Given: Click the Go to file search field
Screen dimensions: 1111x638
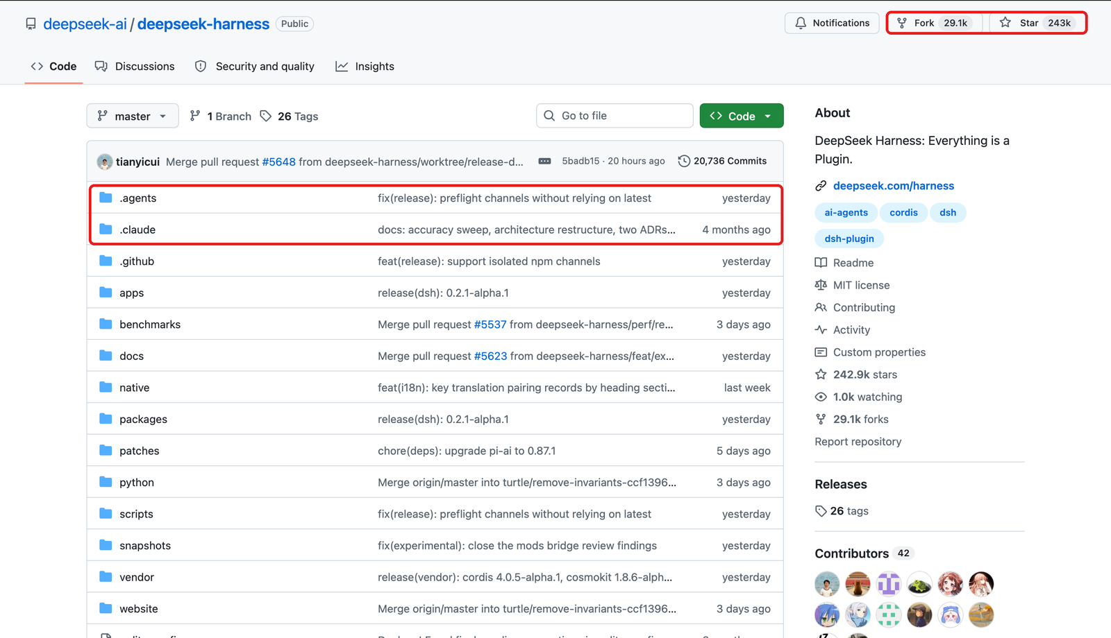Looking at the screenshot, I should point(615,116).
